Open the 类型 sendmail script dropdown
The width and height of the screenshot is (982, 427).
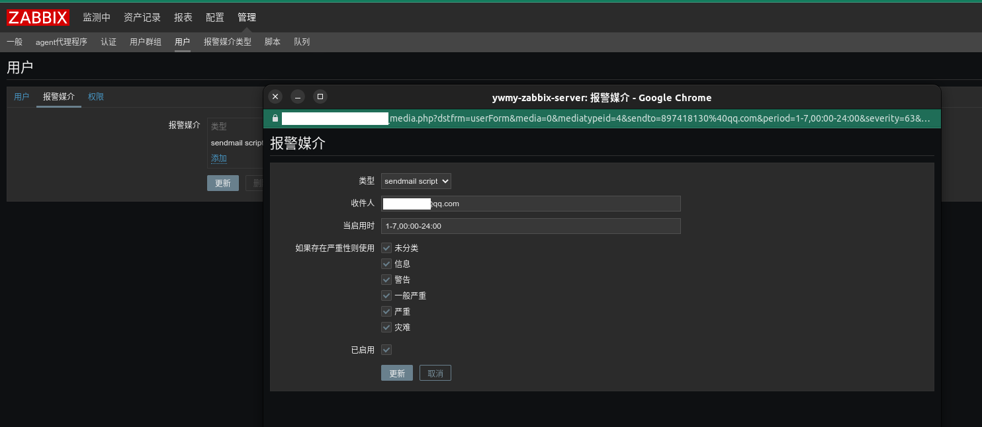click(x=416, y=181)
